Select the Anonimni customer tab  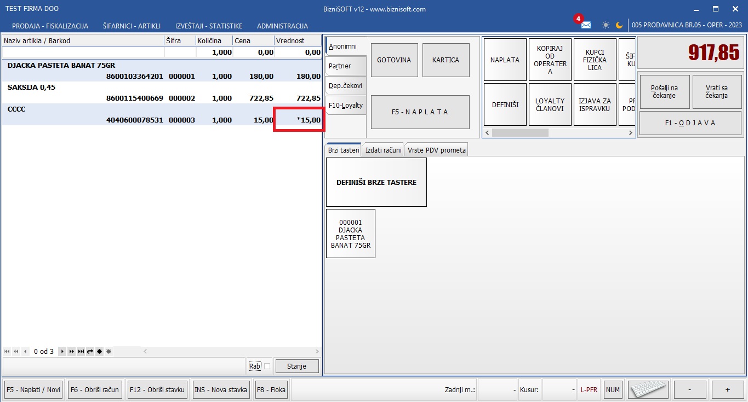pyautogui.click(x=345, y=46)
